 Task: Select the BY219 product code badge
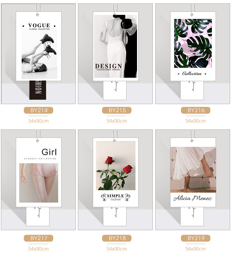point(195,238)
